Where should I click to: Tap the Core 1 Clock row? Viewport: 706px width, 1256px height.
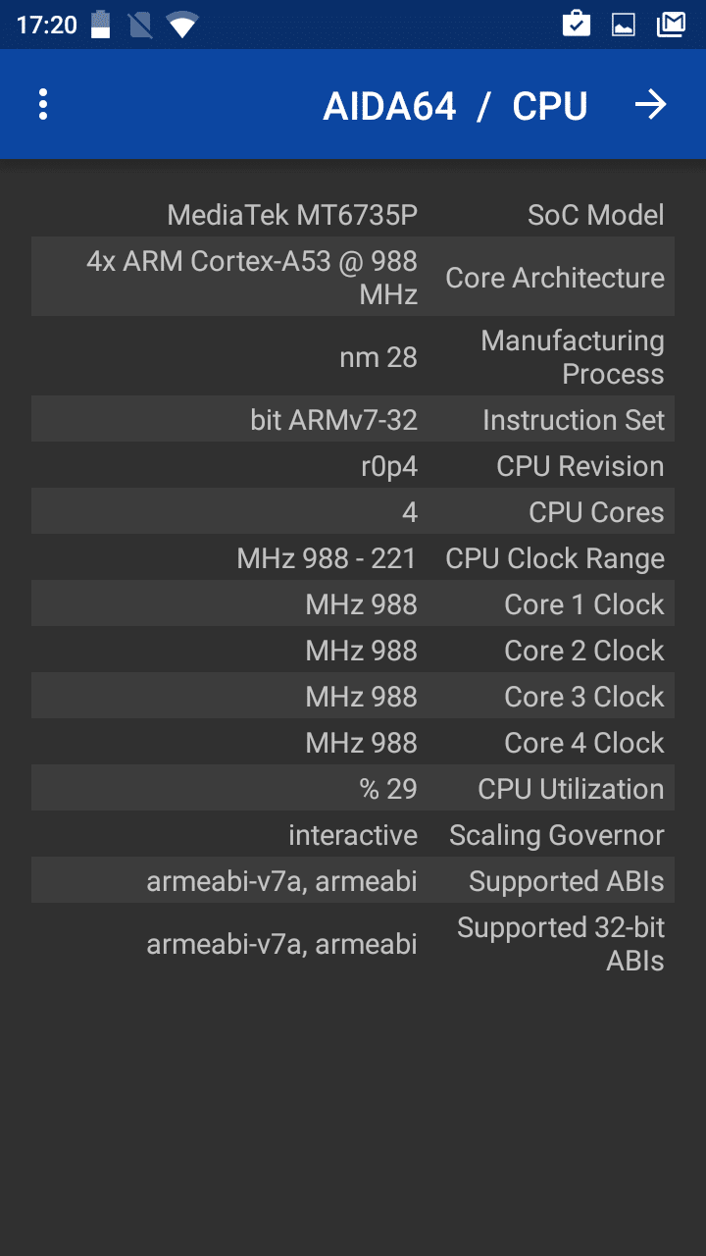coord(353,604)
